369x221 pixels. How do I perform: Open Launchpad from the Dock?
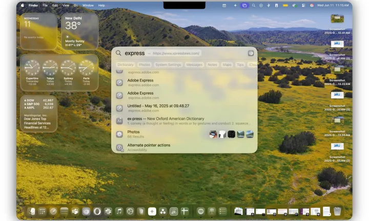click(x=43, y=212)
